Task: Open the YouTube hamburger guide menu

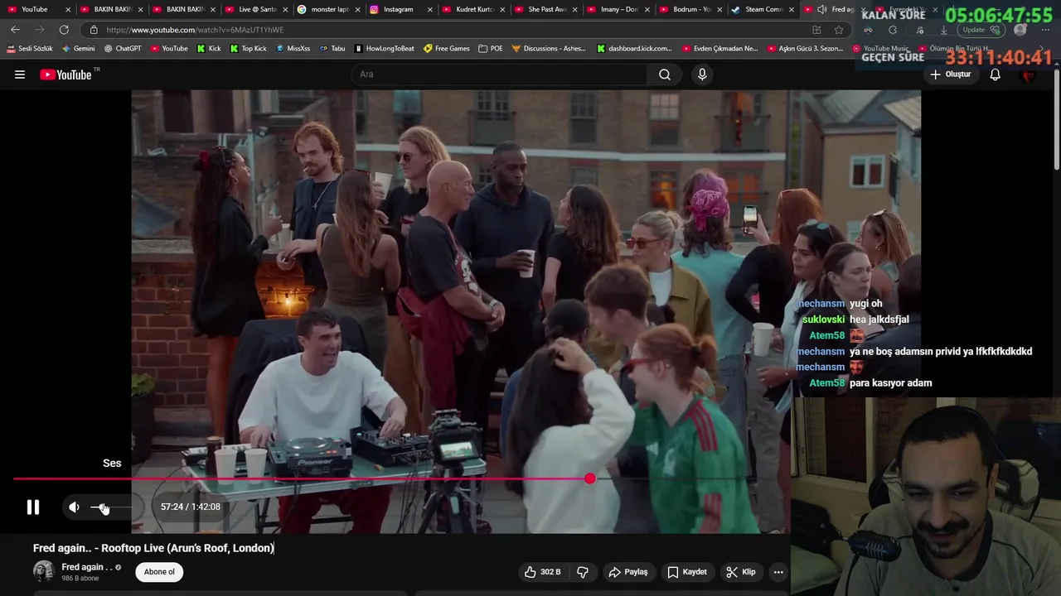Action: point(20,74)
